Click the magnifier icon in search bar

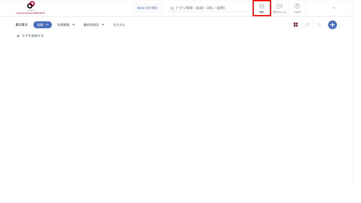(172, 8)
